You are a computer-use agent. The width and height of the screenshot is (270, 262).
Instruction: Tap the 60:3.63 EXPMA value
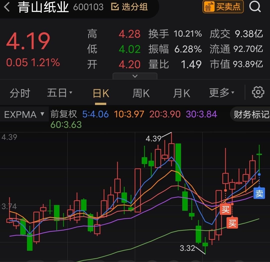tap(66, 125)
